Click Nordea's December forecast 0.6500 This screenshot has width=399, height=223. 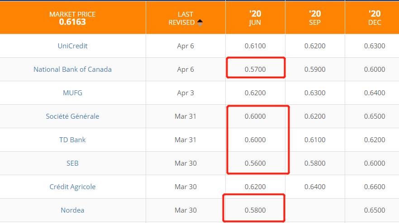click(375, 210)
